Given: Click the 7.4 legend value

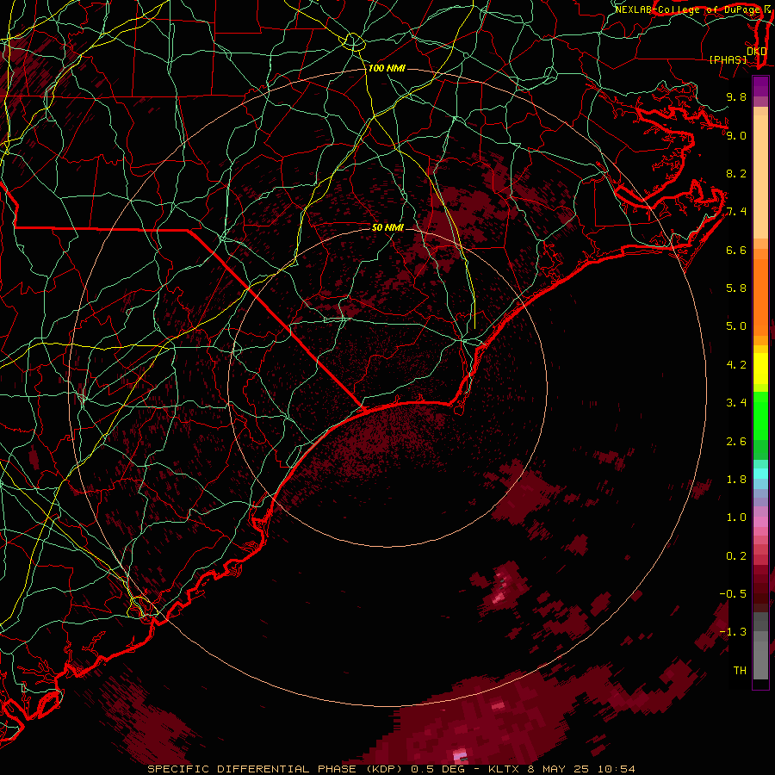Looking at the screenshot, I should click(736, 212).
